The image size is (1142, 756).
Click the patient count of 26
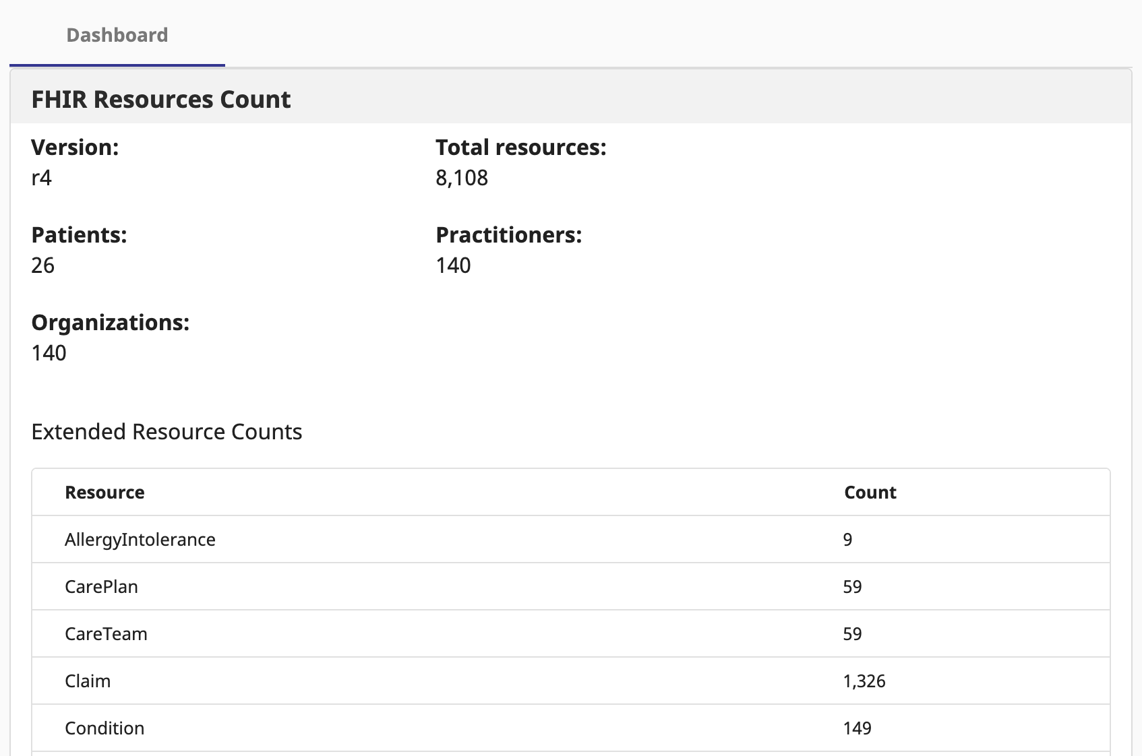click(43, 265)
